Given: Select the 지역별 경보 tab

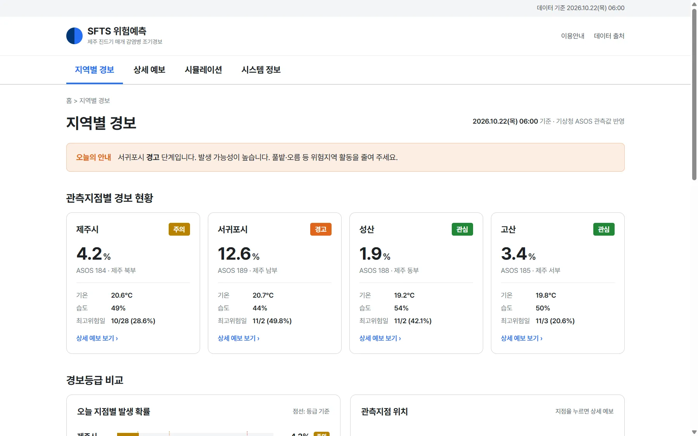Looking at the screenshot, I should [94, 70].
